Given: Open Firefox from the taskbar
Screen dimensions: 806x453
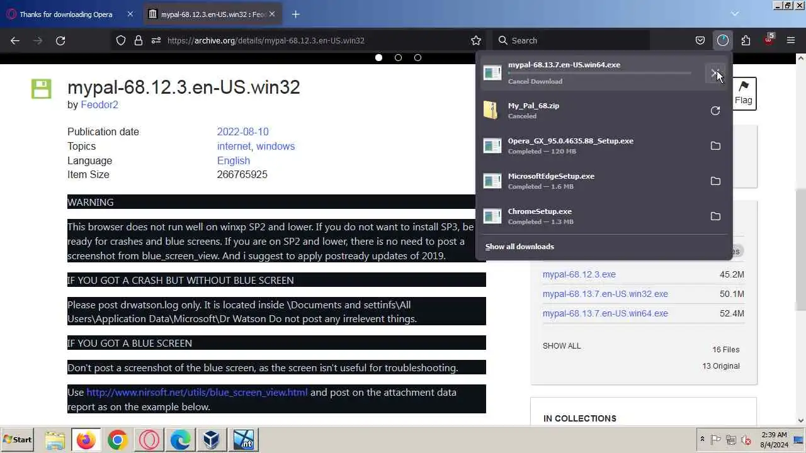Looking at the screenshot, I should click(x=86, y=440).
